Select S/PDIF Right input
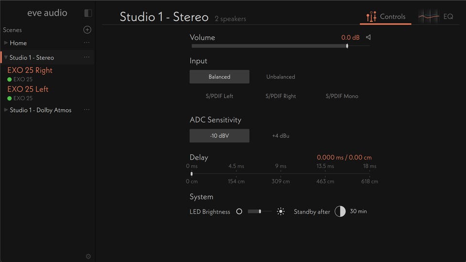This screenshot has height=262, width=466. click(281, 96)
